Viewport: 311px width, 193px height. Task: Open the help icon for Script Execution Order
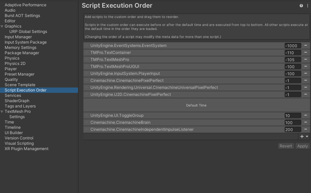click(301, 6)
